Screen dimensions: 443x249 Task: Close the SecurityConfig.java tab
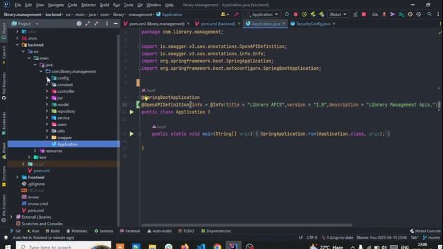click(x=334, y=24)
